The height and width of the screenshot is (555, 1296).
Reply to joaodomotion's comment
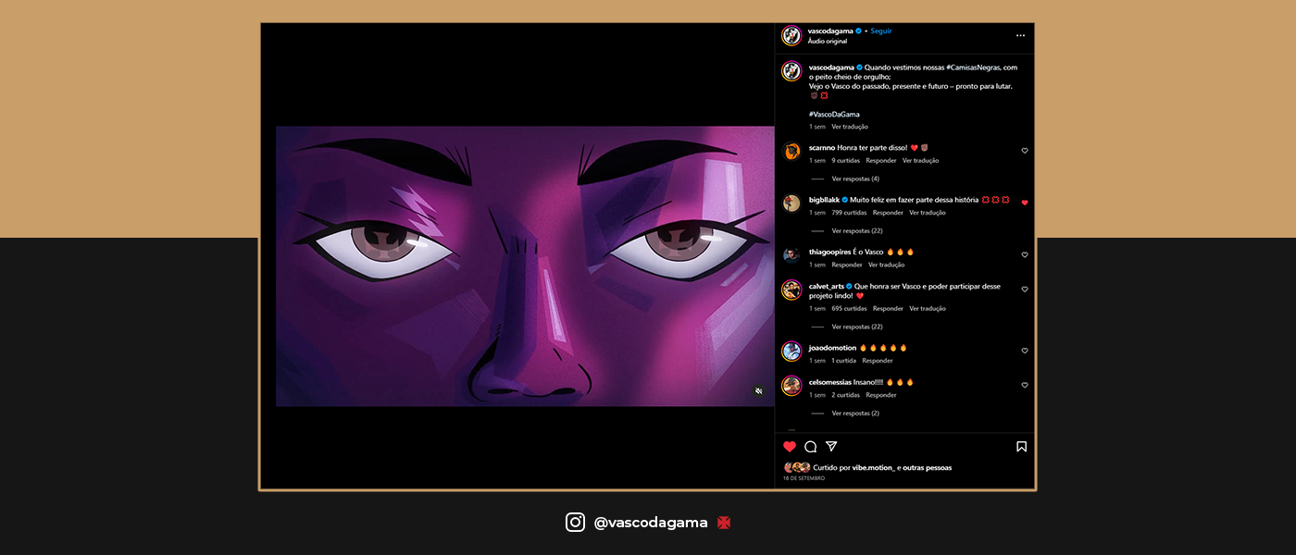(x=878, y=361)
